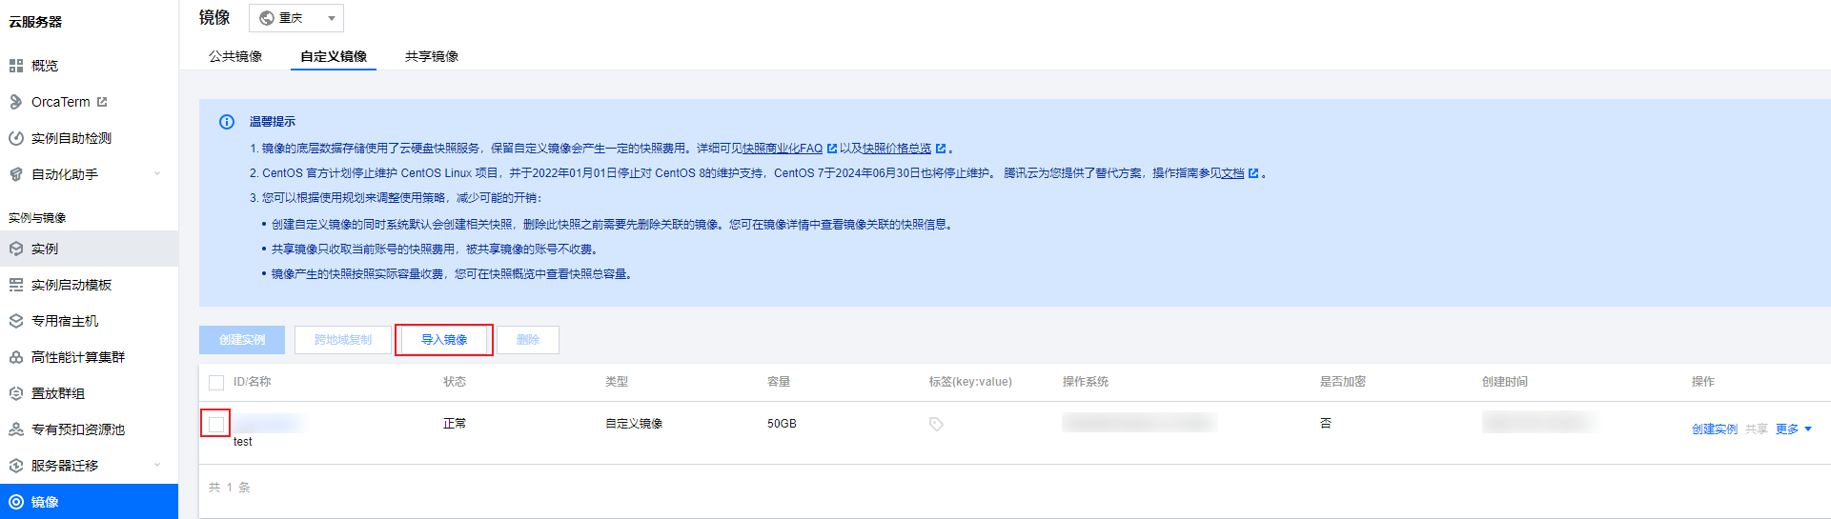1831x519 pixels.
Task: Open the 文档 guide link
Action: 1233,173
